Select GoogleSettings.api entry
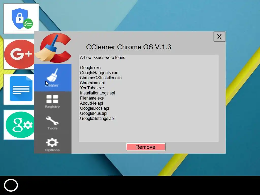Screen dimensions: 260x195 (x=97, y=118)
